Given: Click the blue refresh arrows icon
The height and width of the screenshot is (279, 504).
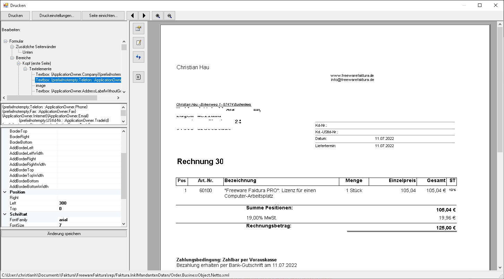Looking at the screenshot, I should [138, 57].
